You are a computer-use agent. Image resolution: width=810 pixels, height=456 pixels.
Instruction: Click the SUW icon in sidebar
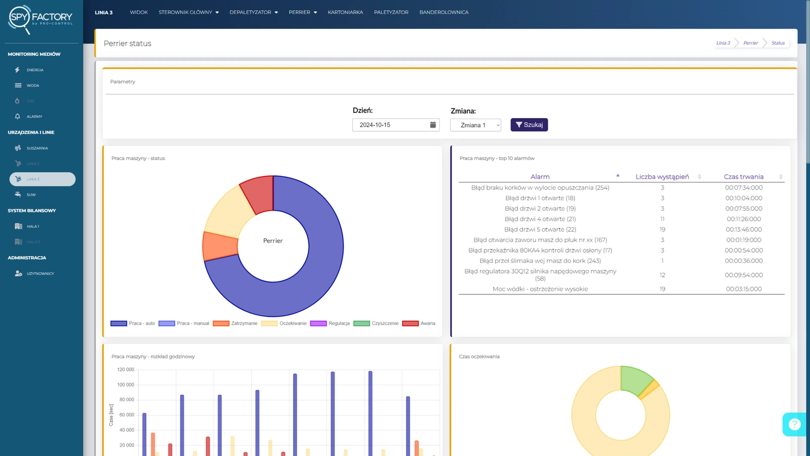pyautogui.click(x=18, y=195)
